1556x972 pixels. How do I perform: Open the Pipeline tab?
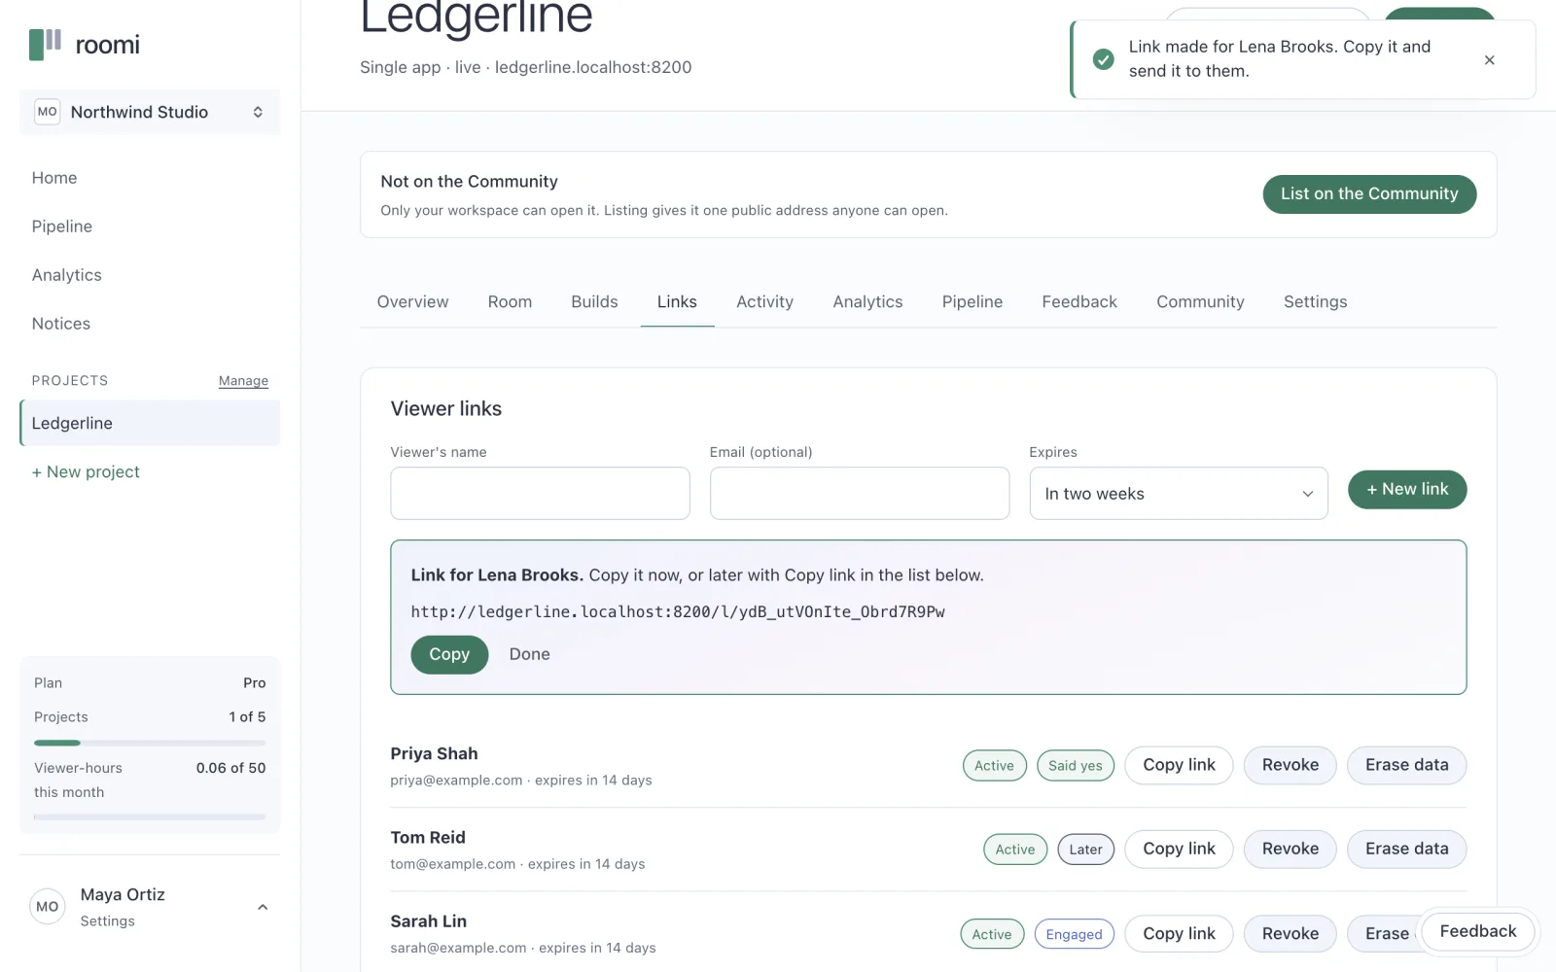point(972,302)
